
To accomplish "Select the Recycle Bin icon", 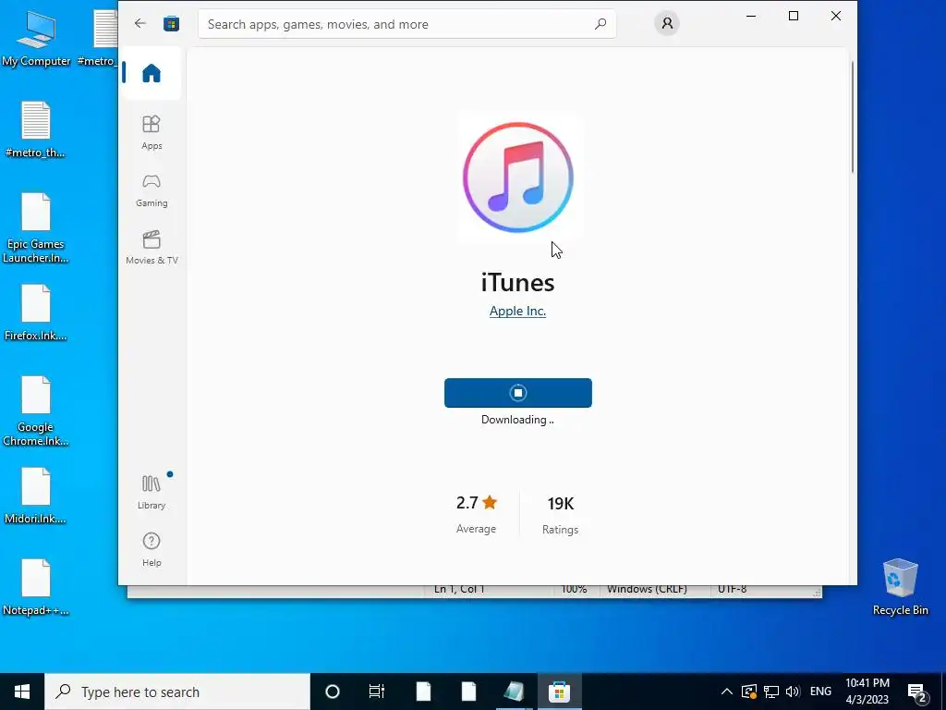I will [x=900, y=587].
